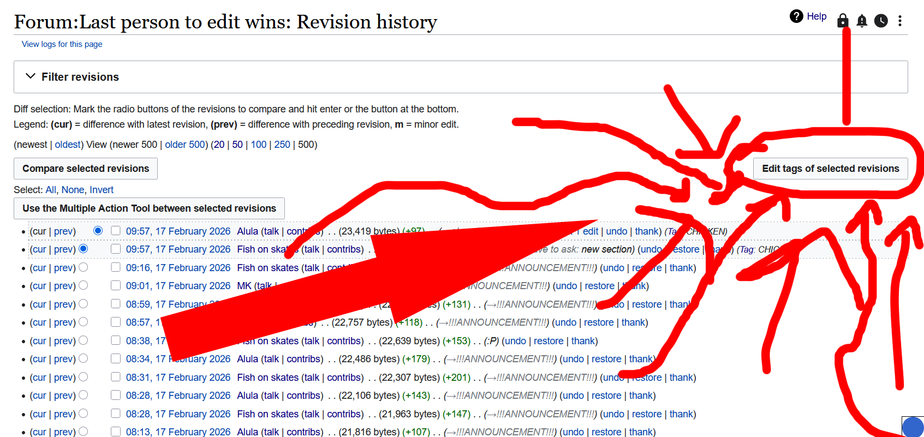Show 100 revisions per page
924x437 pixels.
[x=259, y=145]
